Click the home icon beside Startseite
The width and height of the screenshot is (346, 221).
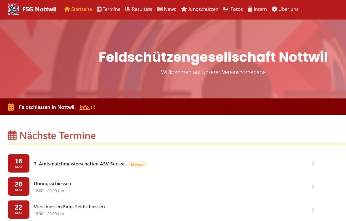(x=67, y=9)
